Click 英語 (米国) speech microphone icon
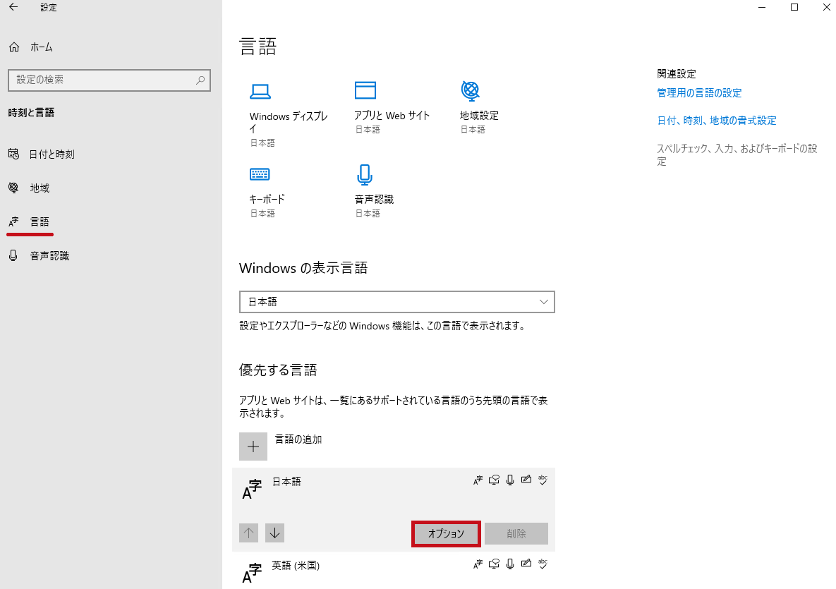836x589 pixels. pyautogui.click(x=510, y=564)
